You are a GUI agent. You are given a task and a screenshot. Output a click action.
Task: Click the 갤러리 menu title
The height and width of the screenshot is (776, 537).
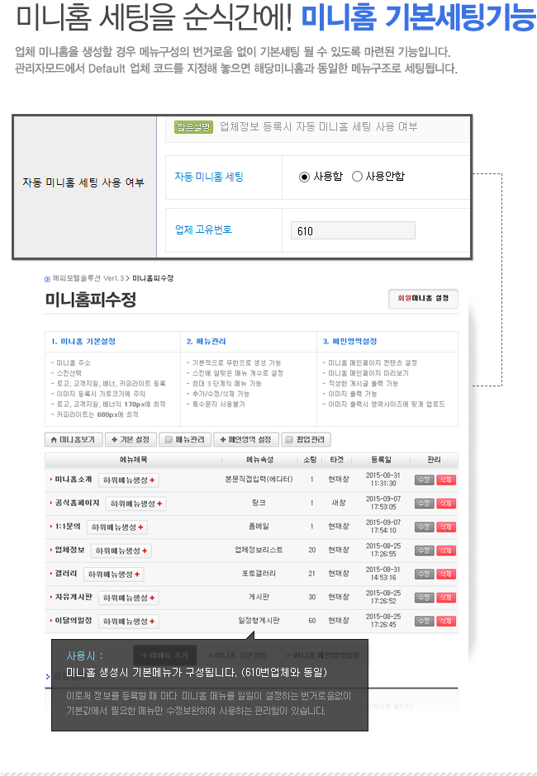[x=66, y=573]
